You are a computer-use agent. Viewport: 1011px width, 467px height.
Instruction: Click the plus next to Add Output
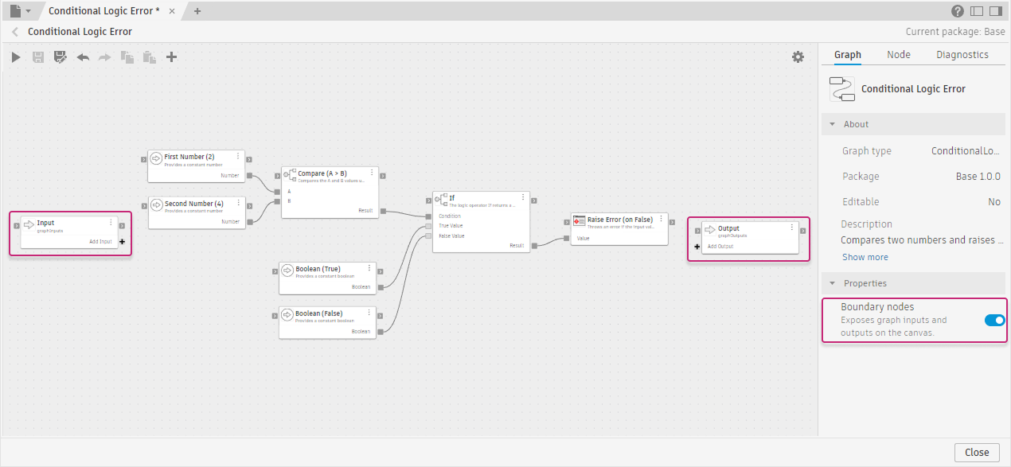pyautogui.click(x=697, y=247)
